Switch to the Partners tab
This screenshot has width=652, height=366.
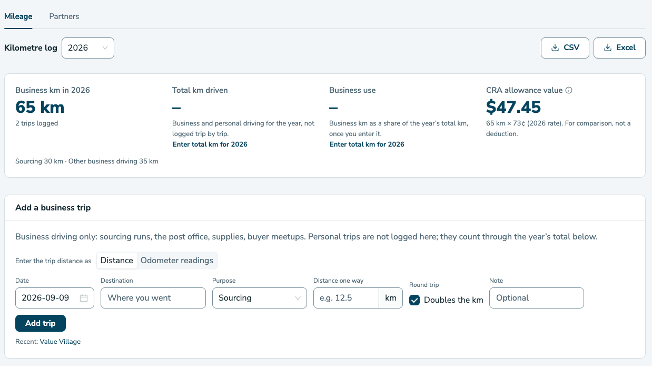coord(64,16)
